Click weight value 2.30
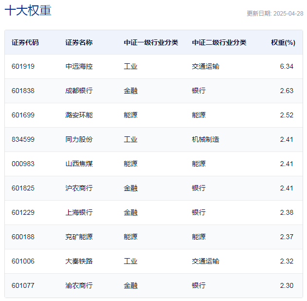The width and height of the screenshot is (307, 301). 287,285
